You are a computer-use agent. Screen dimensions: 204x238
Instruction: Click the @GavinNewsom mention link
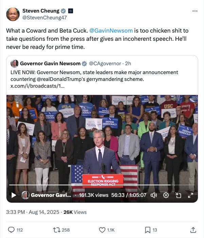click(111, 31)
